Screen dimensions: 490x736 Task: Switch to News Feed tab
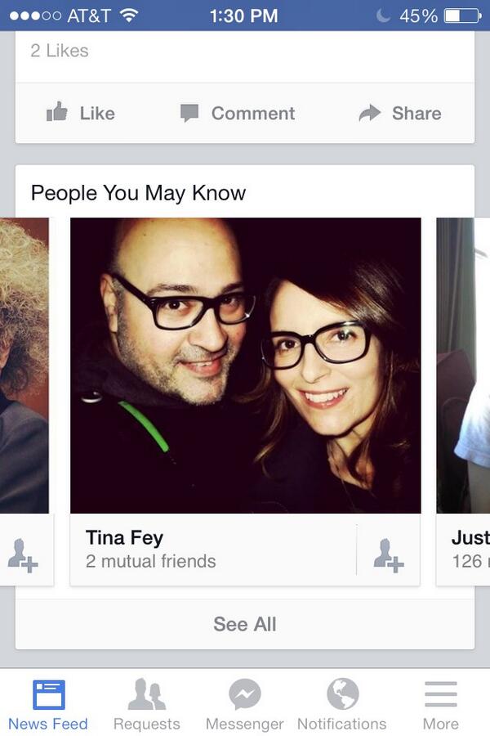pos(48,704)
